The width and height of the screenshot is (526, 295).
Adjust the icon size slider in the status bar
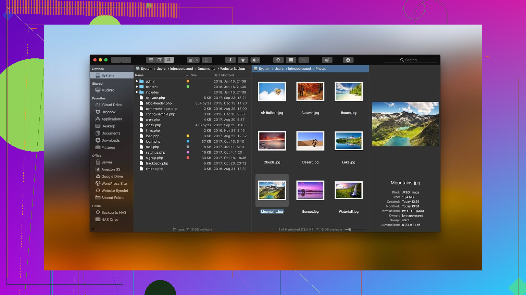point(350,229)
